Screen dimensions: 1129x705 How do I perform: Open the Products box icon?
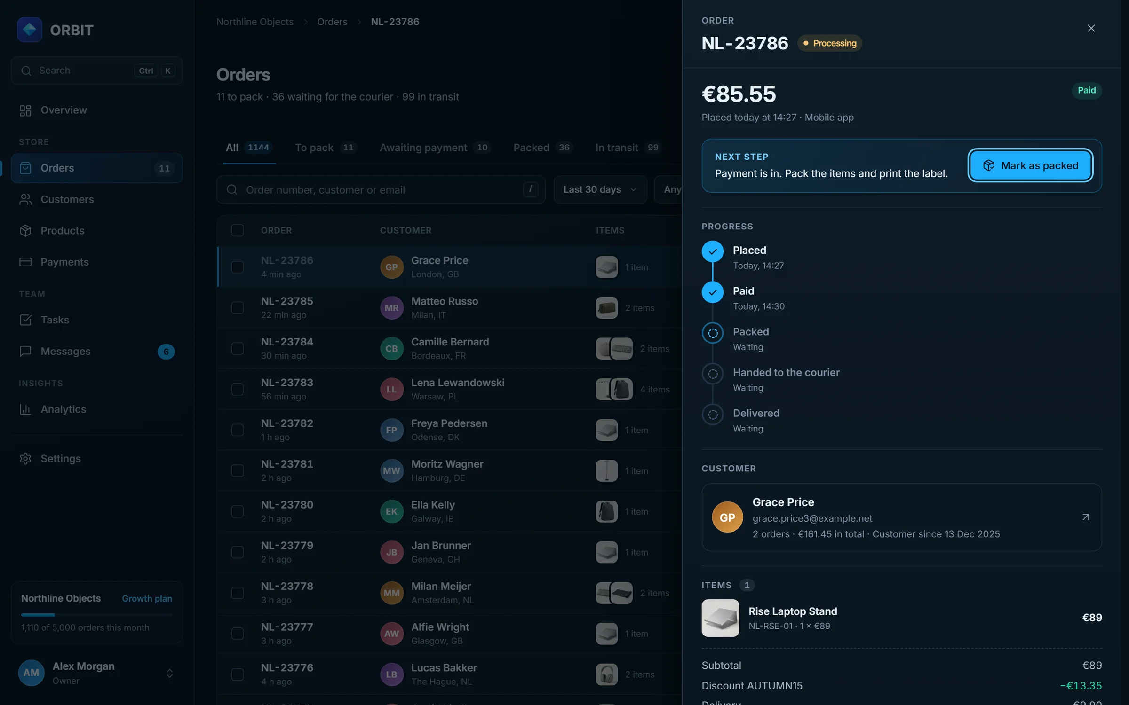tap(25, 231)
